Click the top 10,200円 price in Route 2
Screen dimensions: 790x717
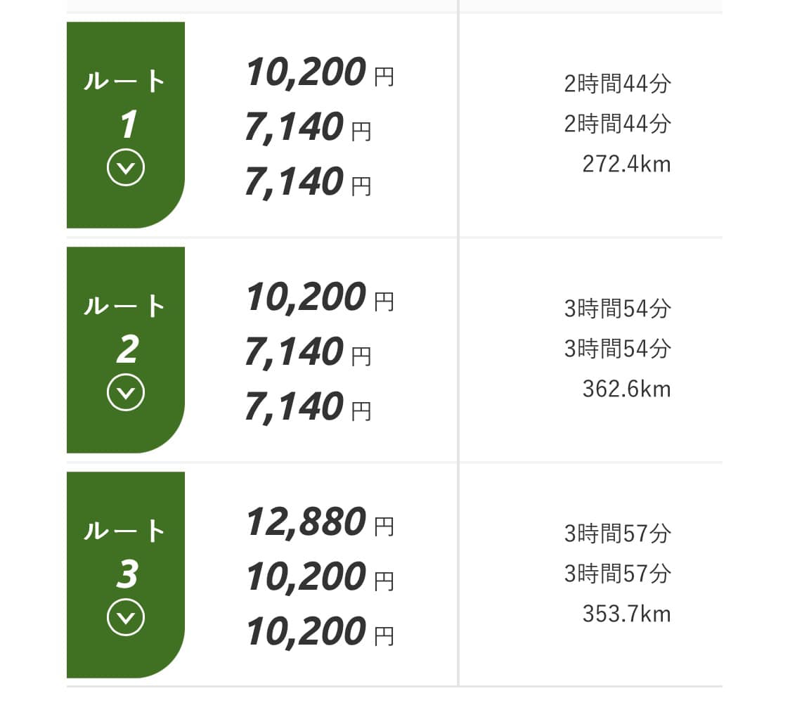319,297
